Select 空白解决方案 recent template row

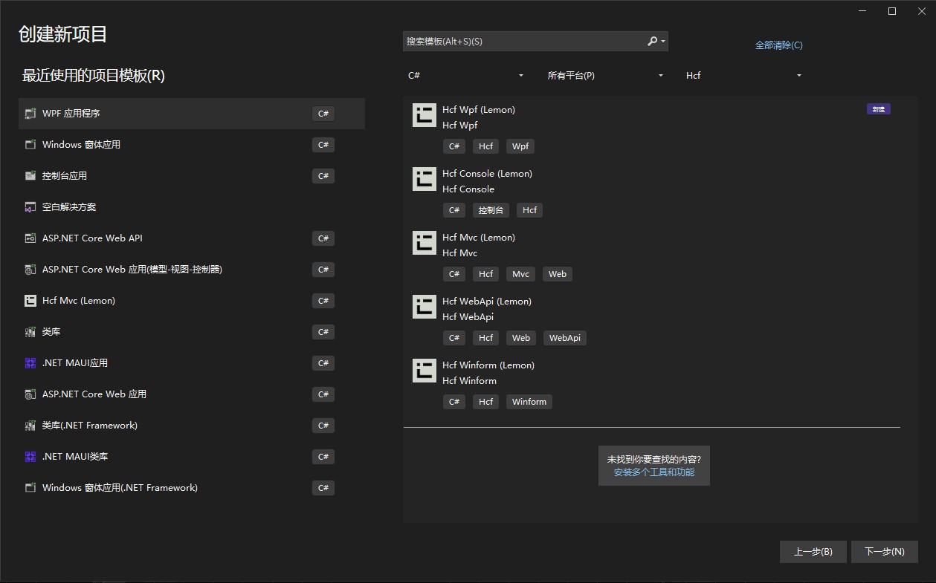192,207
